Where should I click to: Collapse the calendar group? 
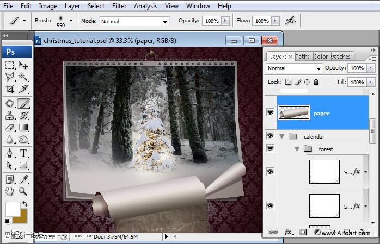coord(281,136)
